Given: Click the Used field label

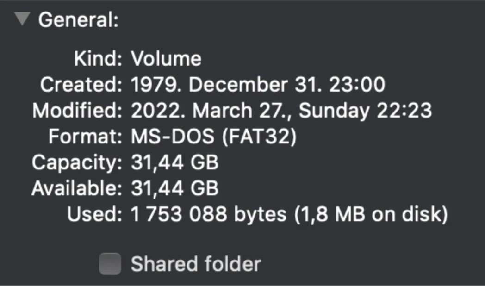Looking at the screenshot, I should tap(94, 214).
